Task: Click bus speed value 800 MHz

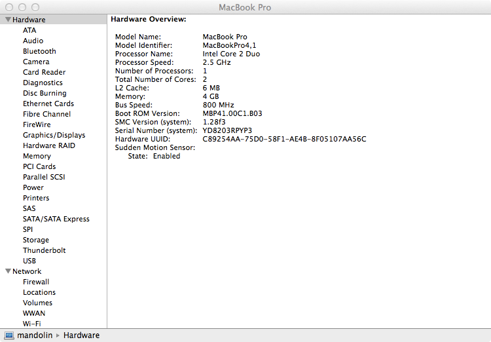Action: [x=218, y=105]
